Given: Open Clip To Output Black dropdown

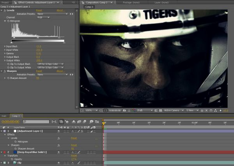Looking at the screenshot, I should 50,64.
